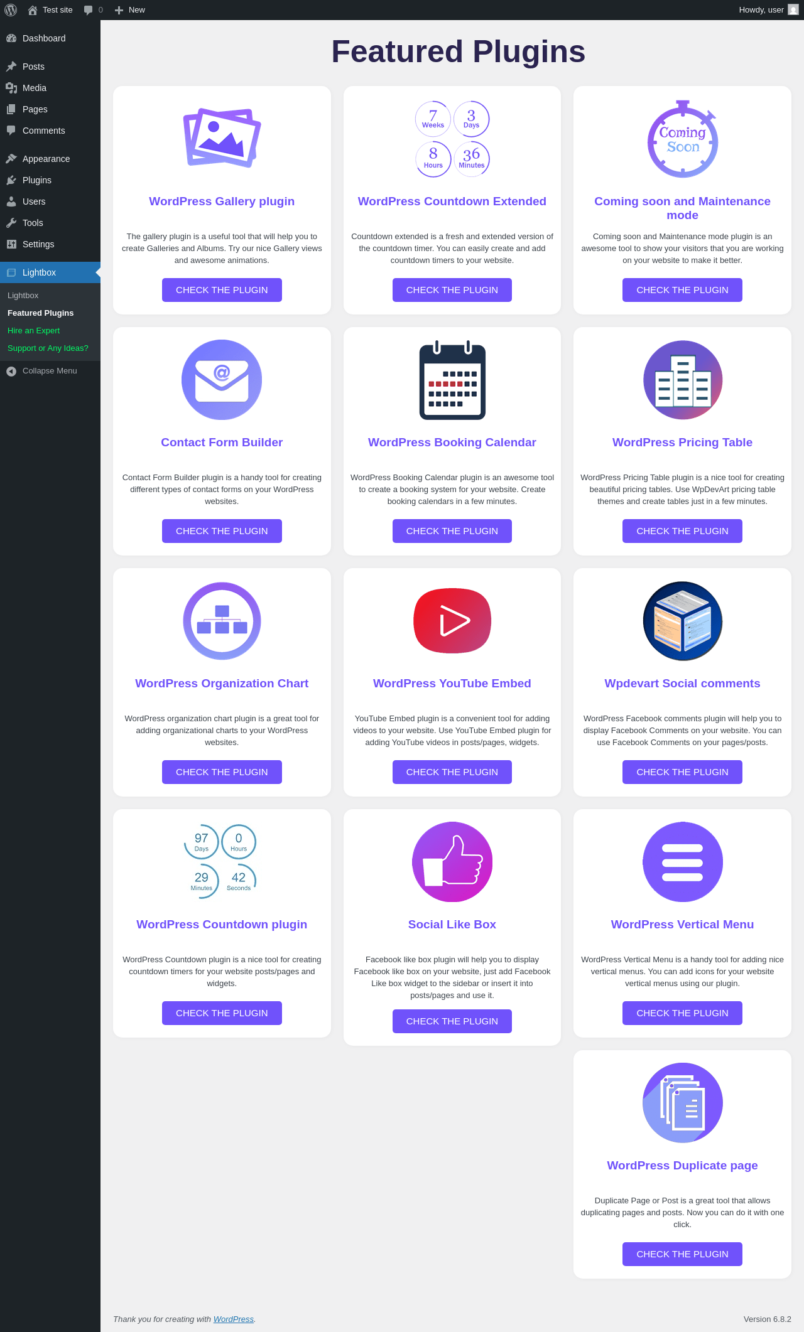Click the WordPress footer link

tap(234, 1319)
